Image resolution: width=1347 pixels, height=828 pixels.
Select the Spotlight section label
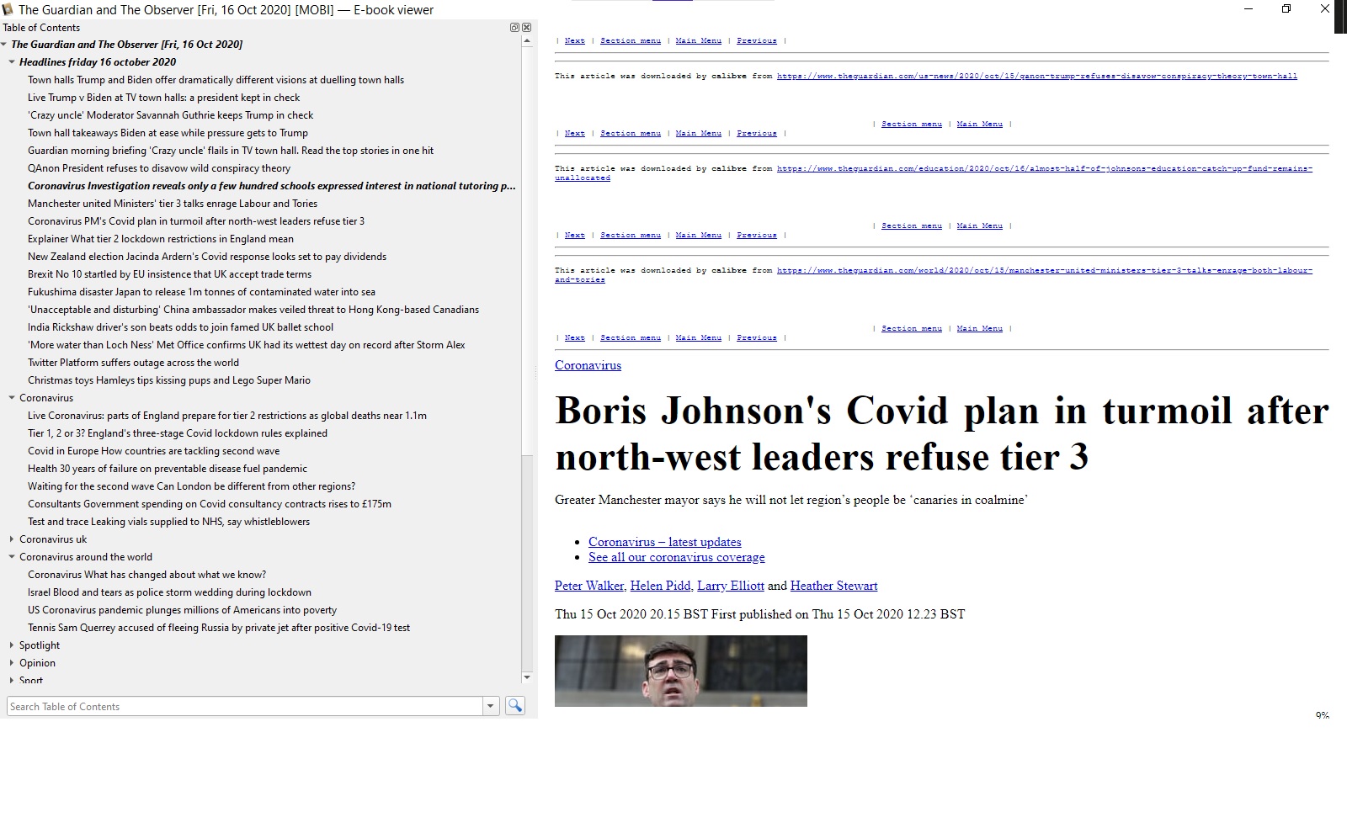tap(40, 645)
